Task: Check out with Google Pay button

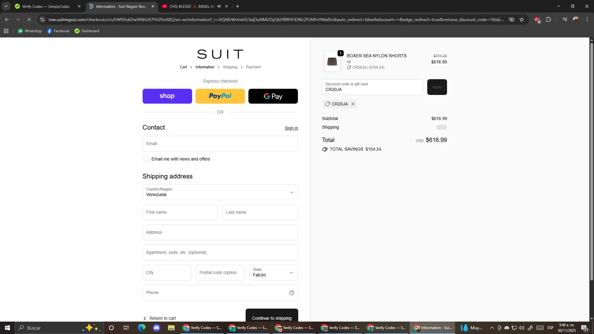Action: tap(273, 96)
